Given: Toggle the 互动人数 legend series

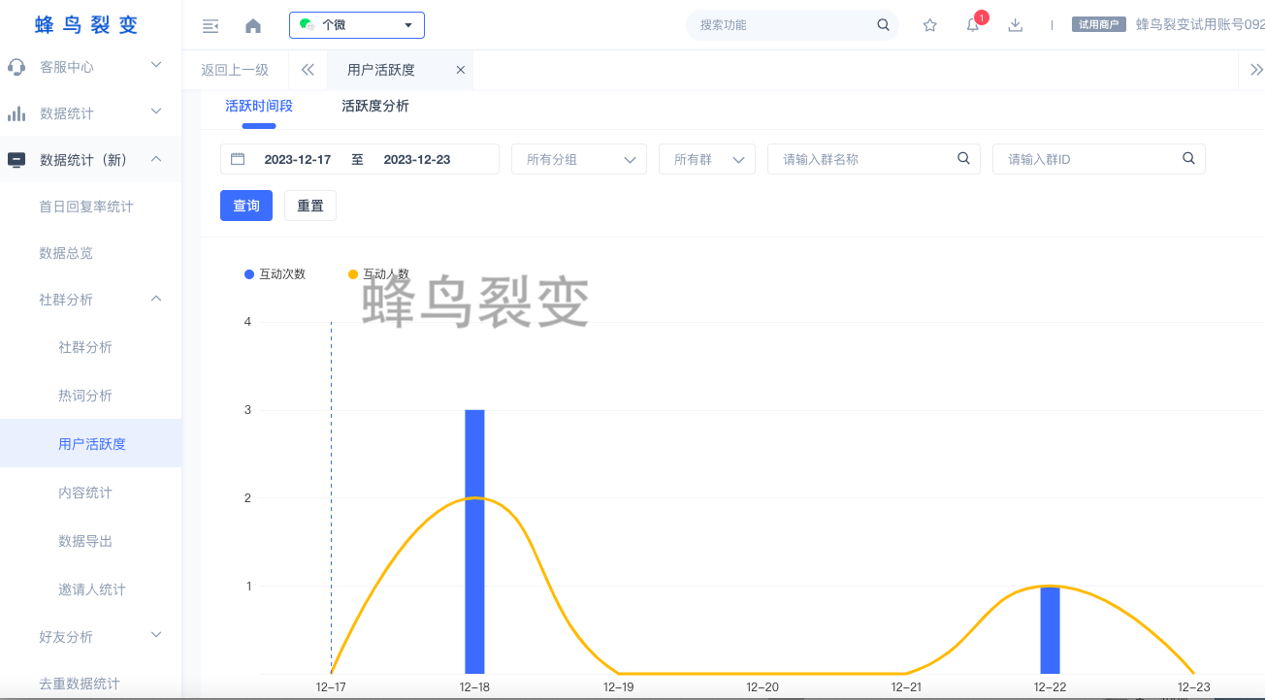Looking at the screenshot, I should point(378,274).
